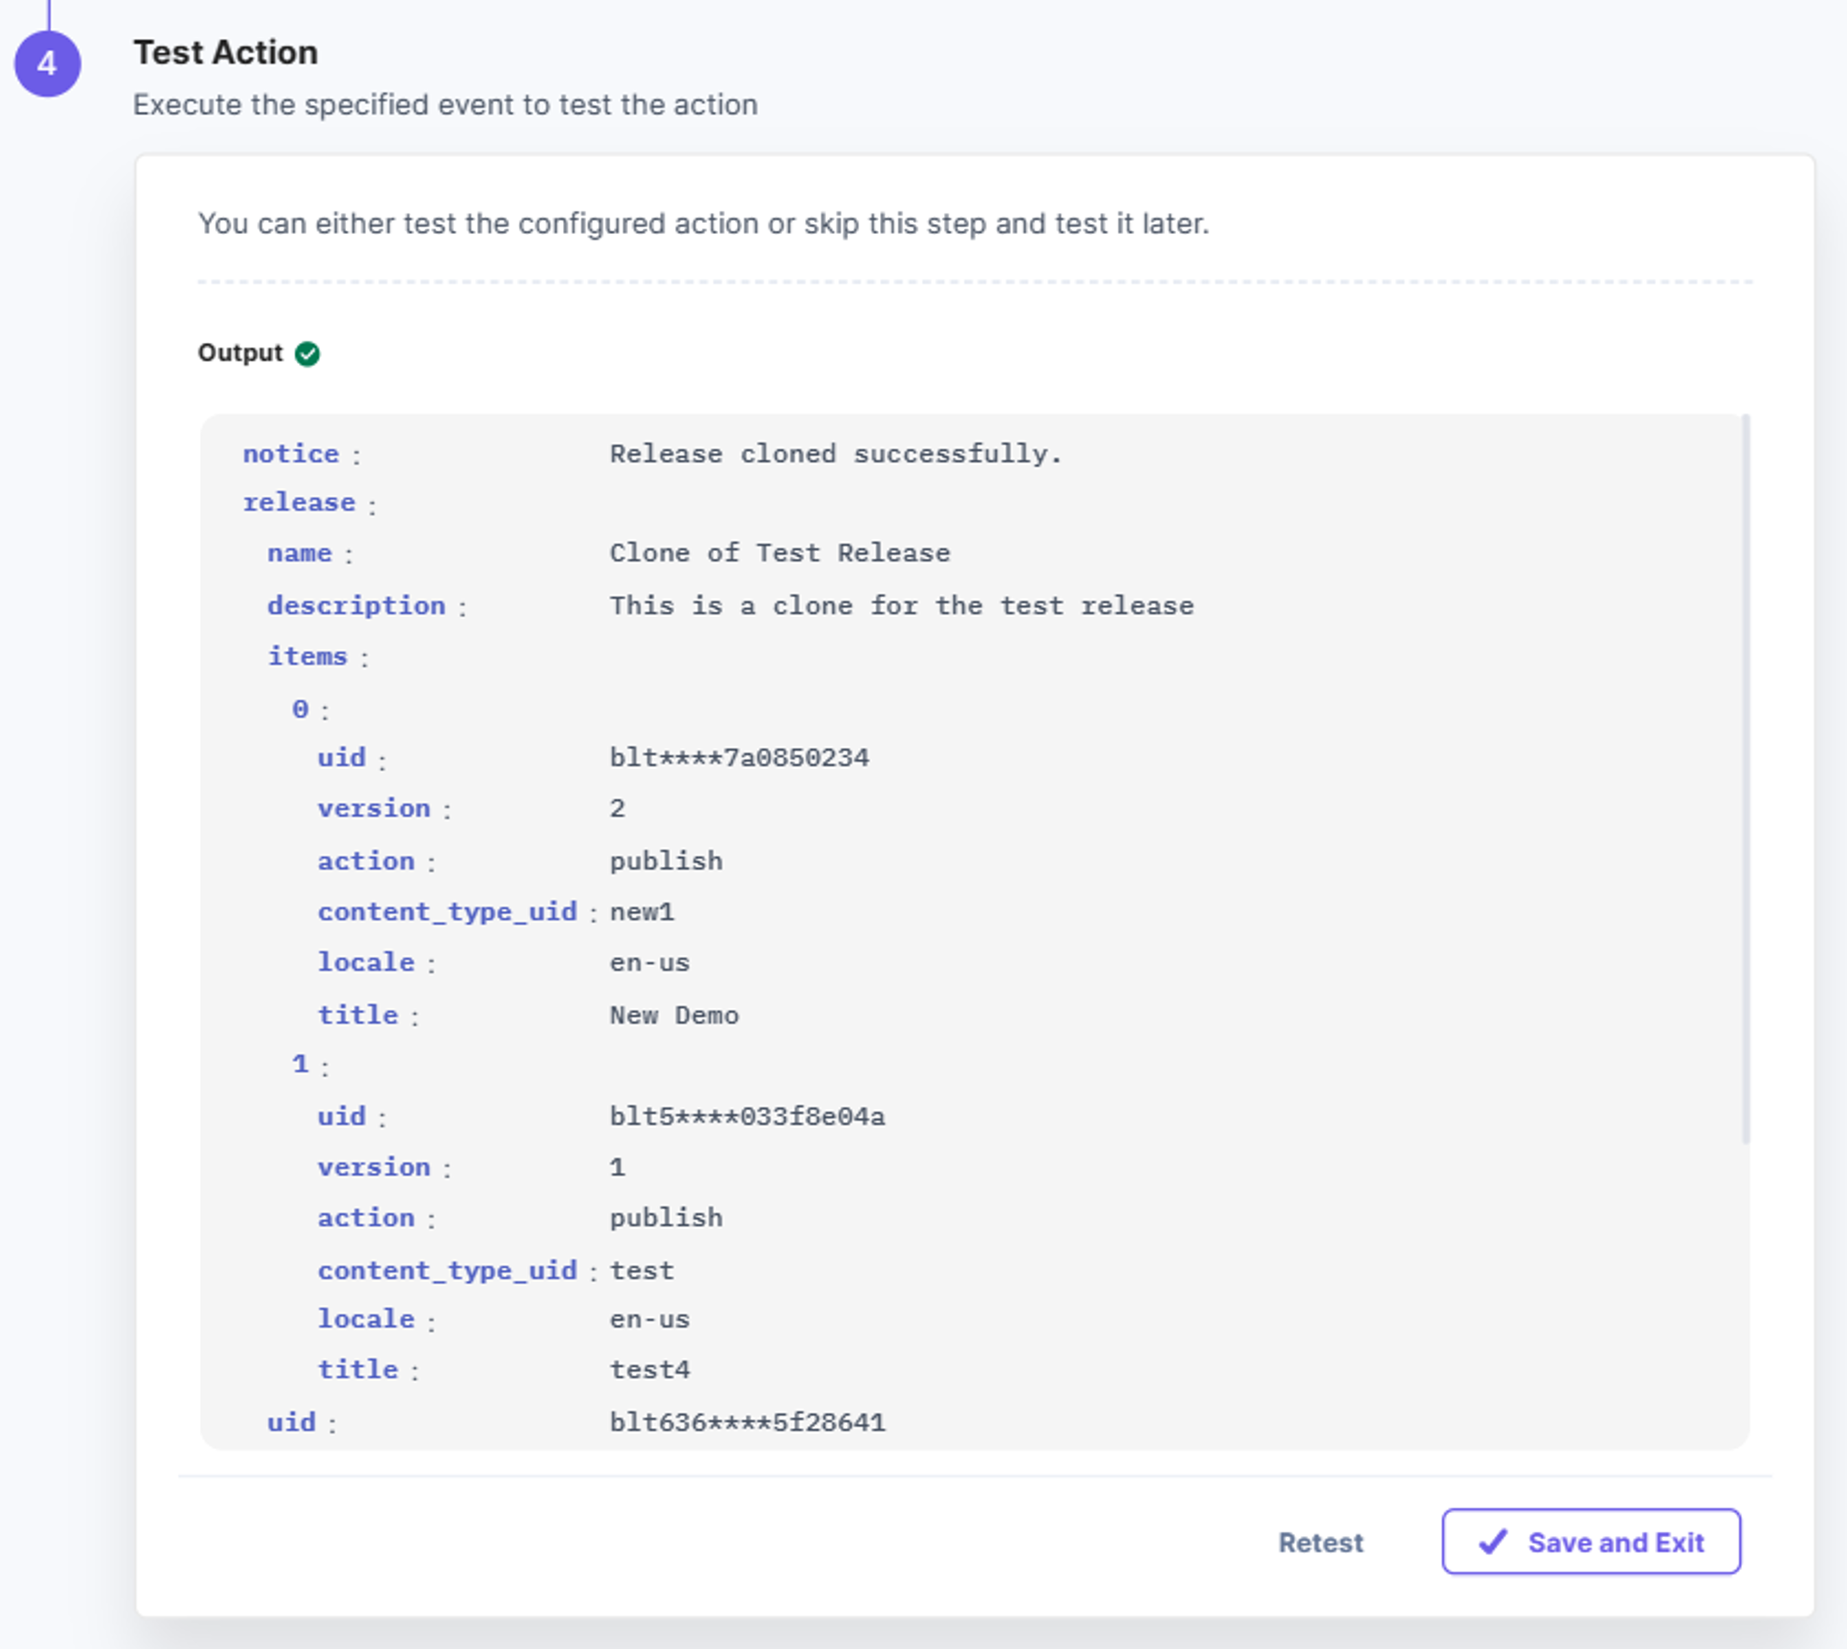Click the Save and Exit button
Image resolution: width=1847 pixels, height=1649 pixels.
1591,1541
